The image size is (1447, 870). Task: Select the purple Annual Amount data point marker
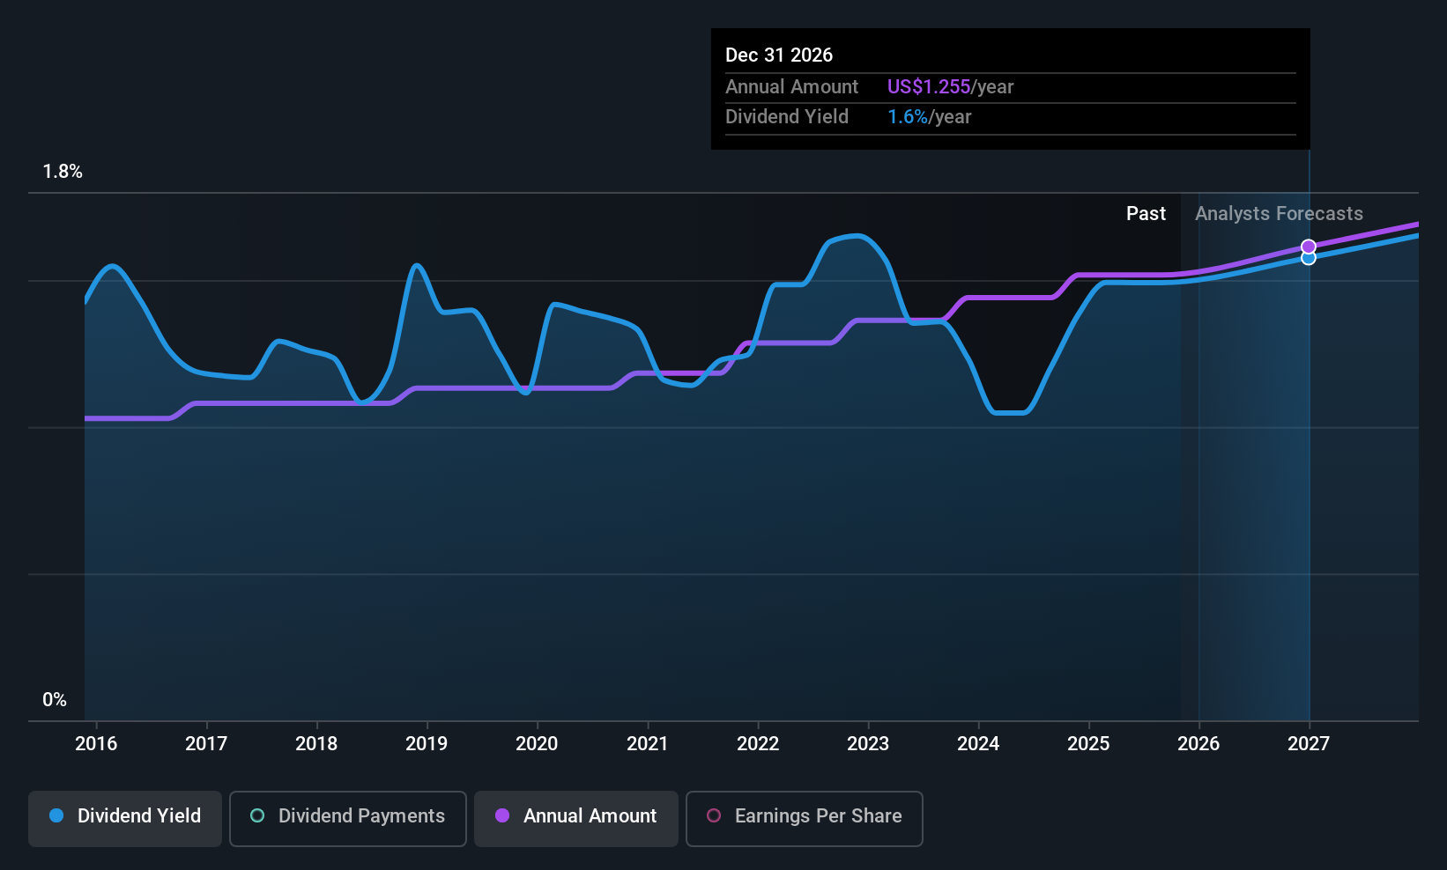tap(1309, 247)
